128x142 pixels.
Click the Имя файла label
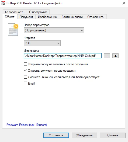coord(31,51)
